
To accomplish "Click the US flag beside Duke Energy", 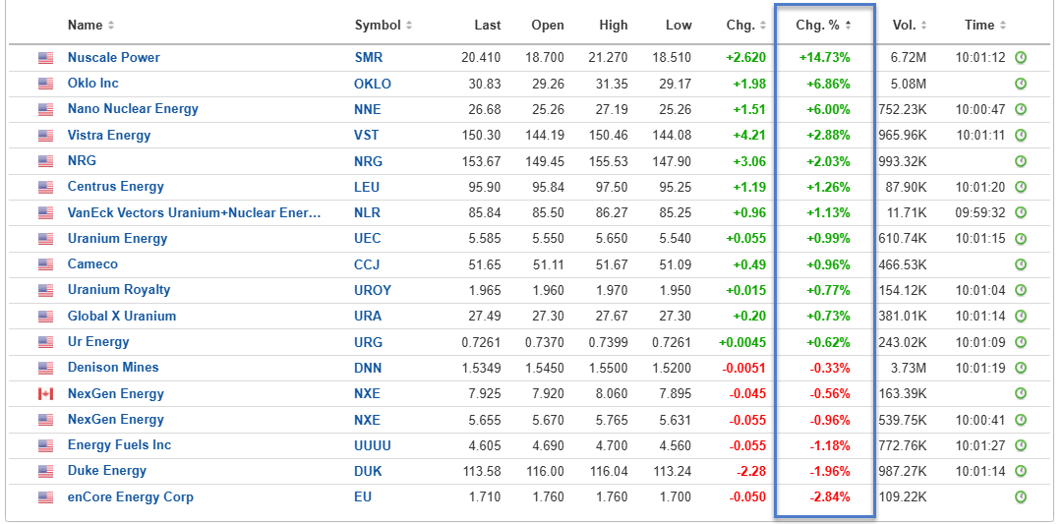I will [x=45, y=471].
